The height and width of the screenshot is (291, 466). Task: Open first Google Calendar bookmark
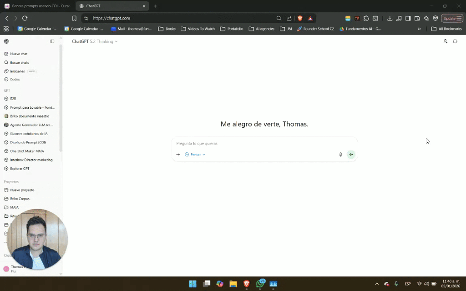tap(37, 29)
